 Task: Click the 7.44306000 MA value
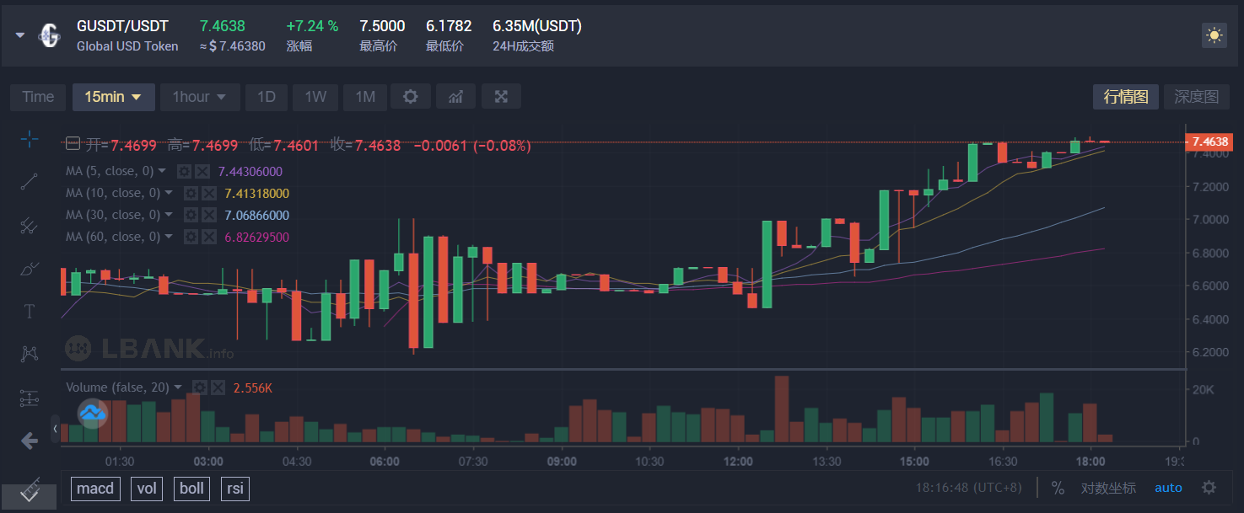250,171
